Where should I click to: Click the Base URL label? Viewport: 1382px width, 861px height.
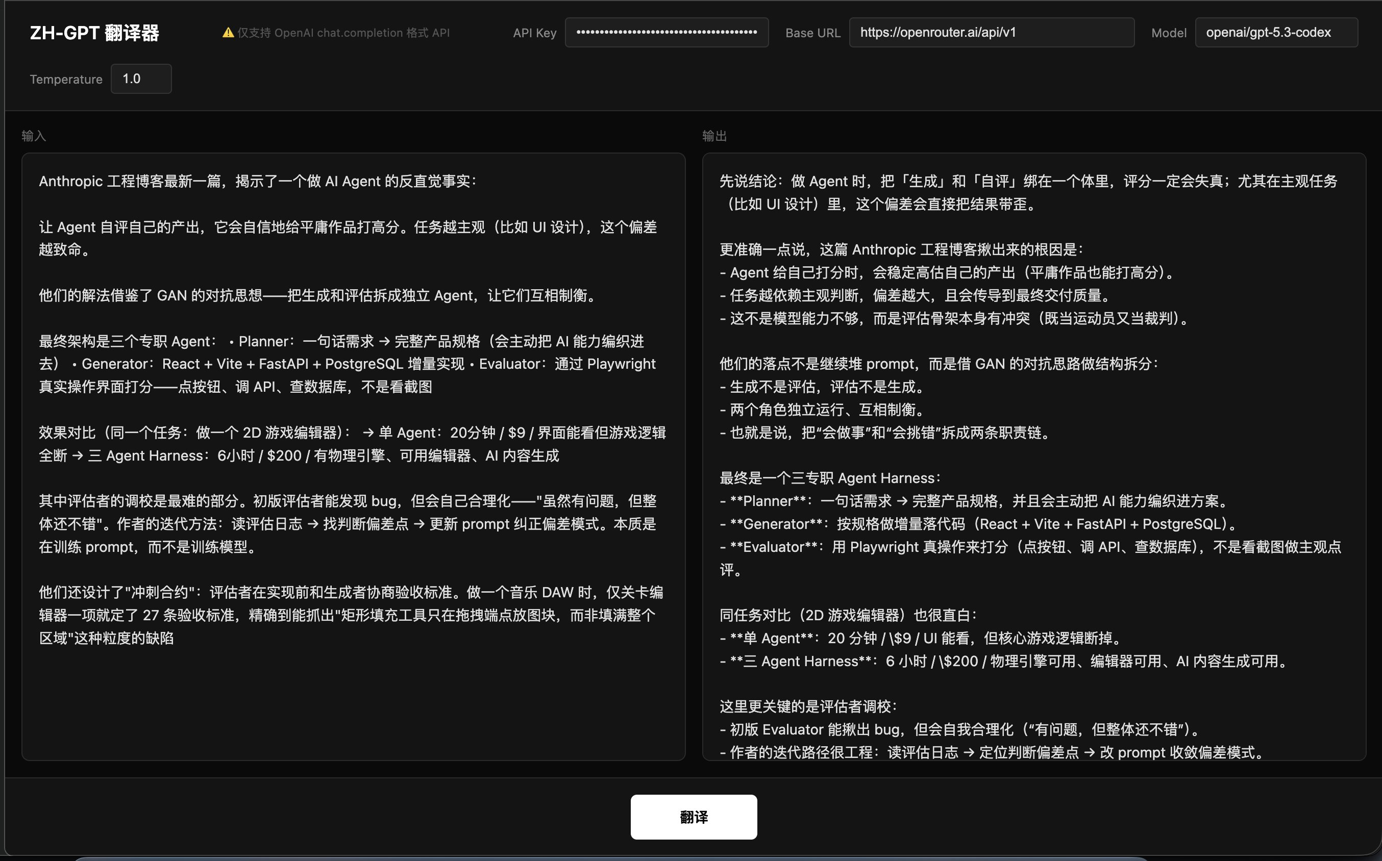click(812, 33)
